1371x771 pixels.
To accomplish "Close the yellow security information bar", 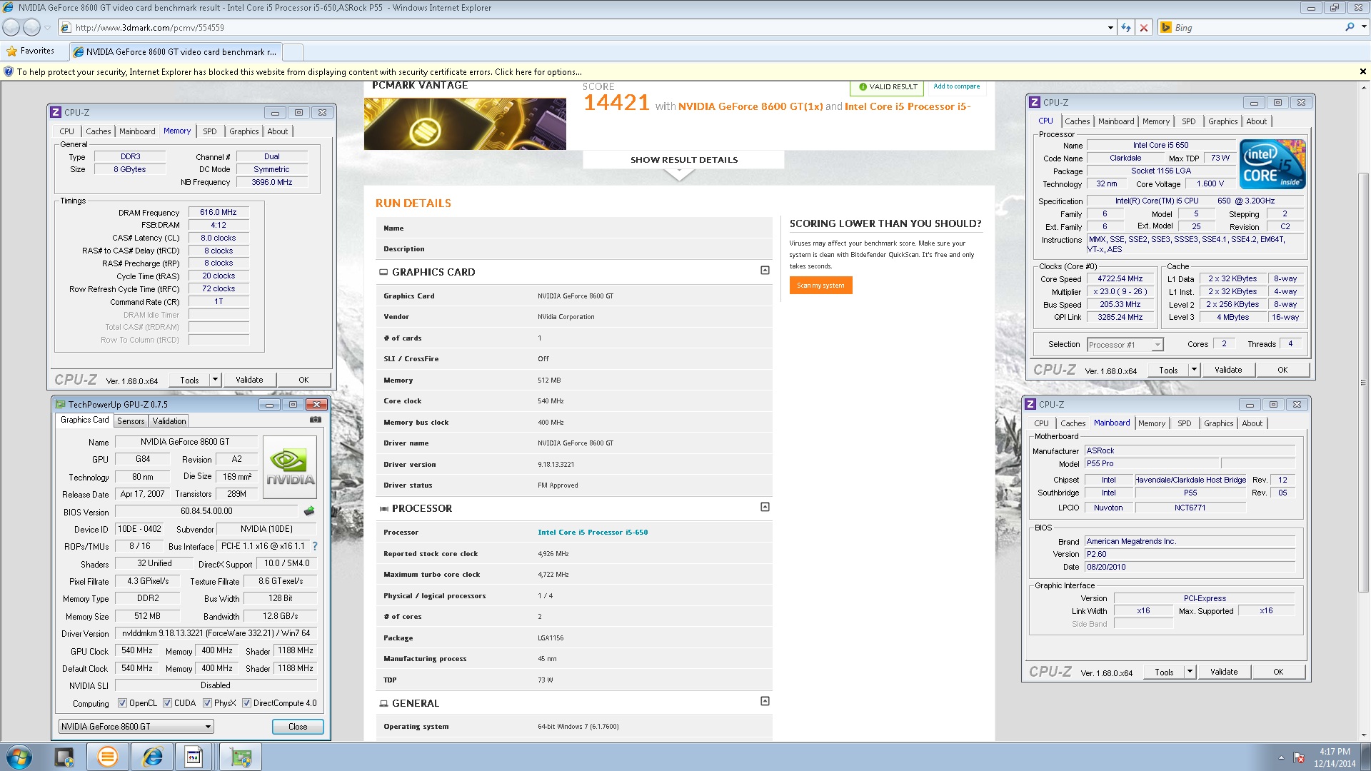I will [x=1362, y=71].
